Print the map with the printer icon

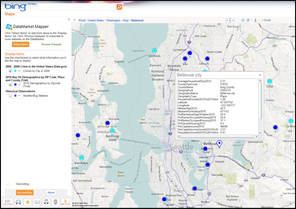point(46,202)
